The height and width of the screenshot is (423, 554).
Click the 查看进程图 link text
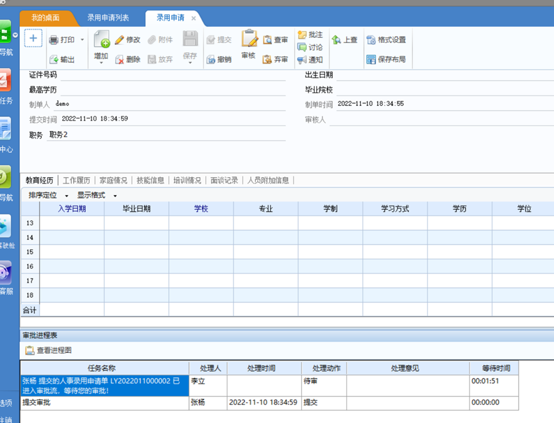(x=54, y=350)
